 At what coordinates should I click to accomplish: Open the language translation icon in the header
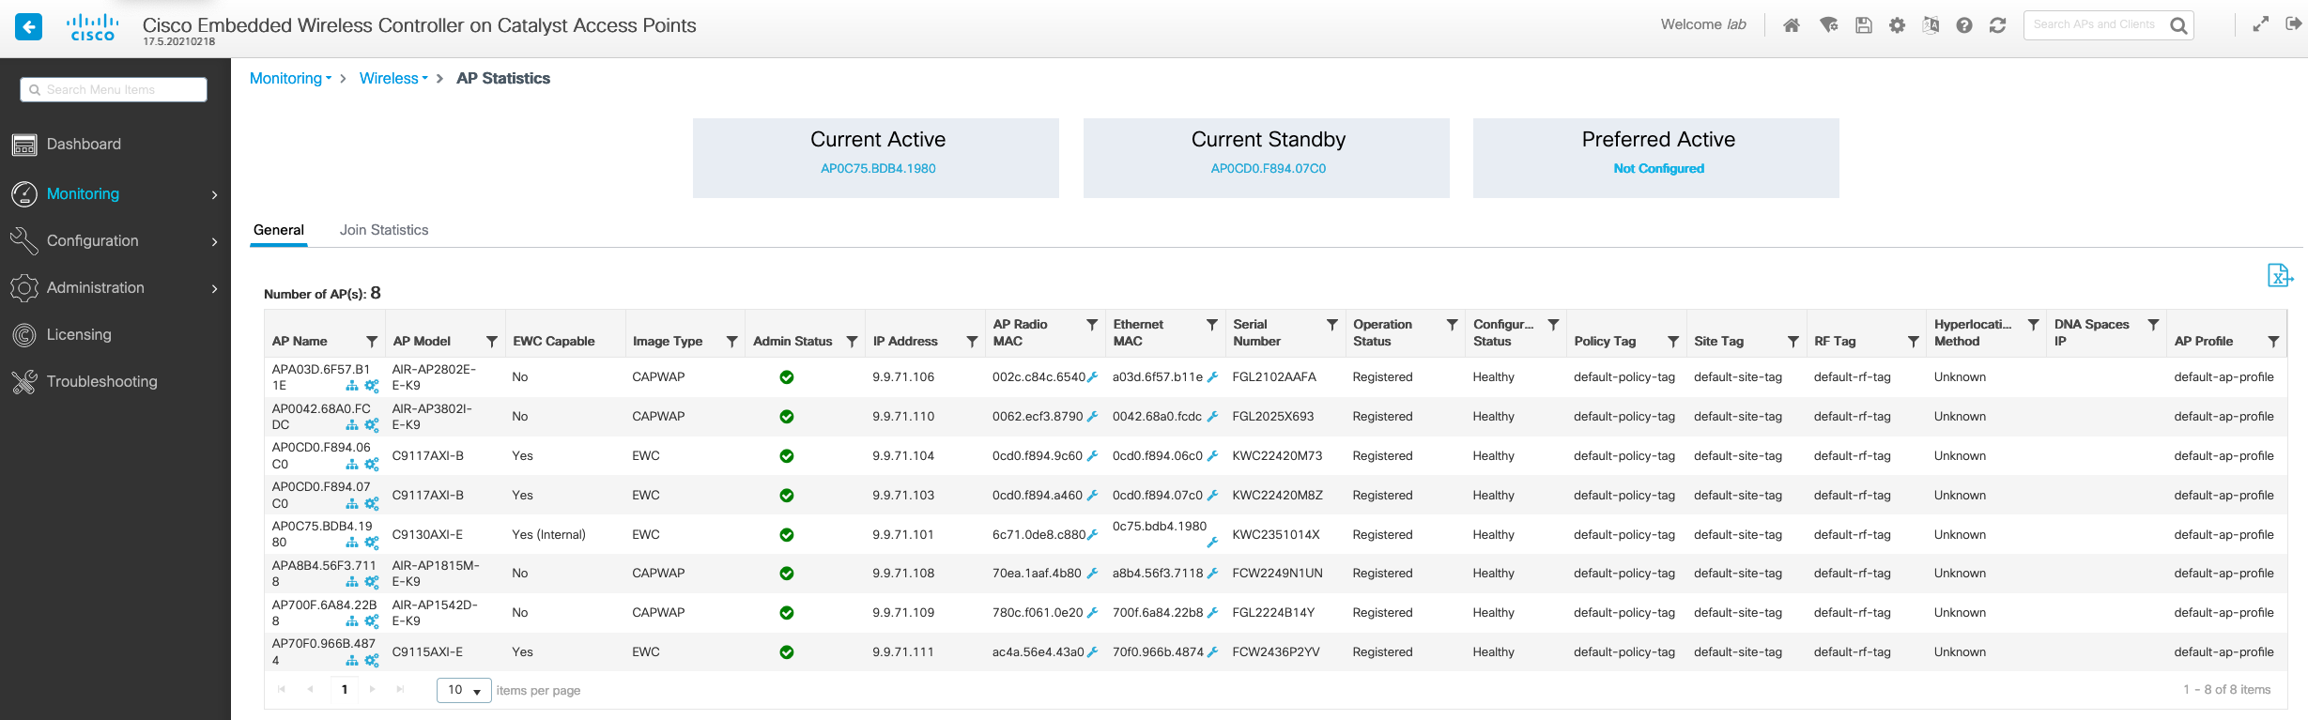pos(1931,25)
